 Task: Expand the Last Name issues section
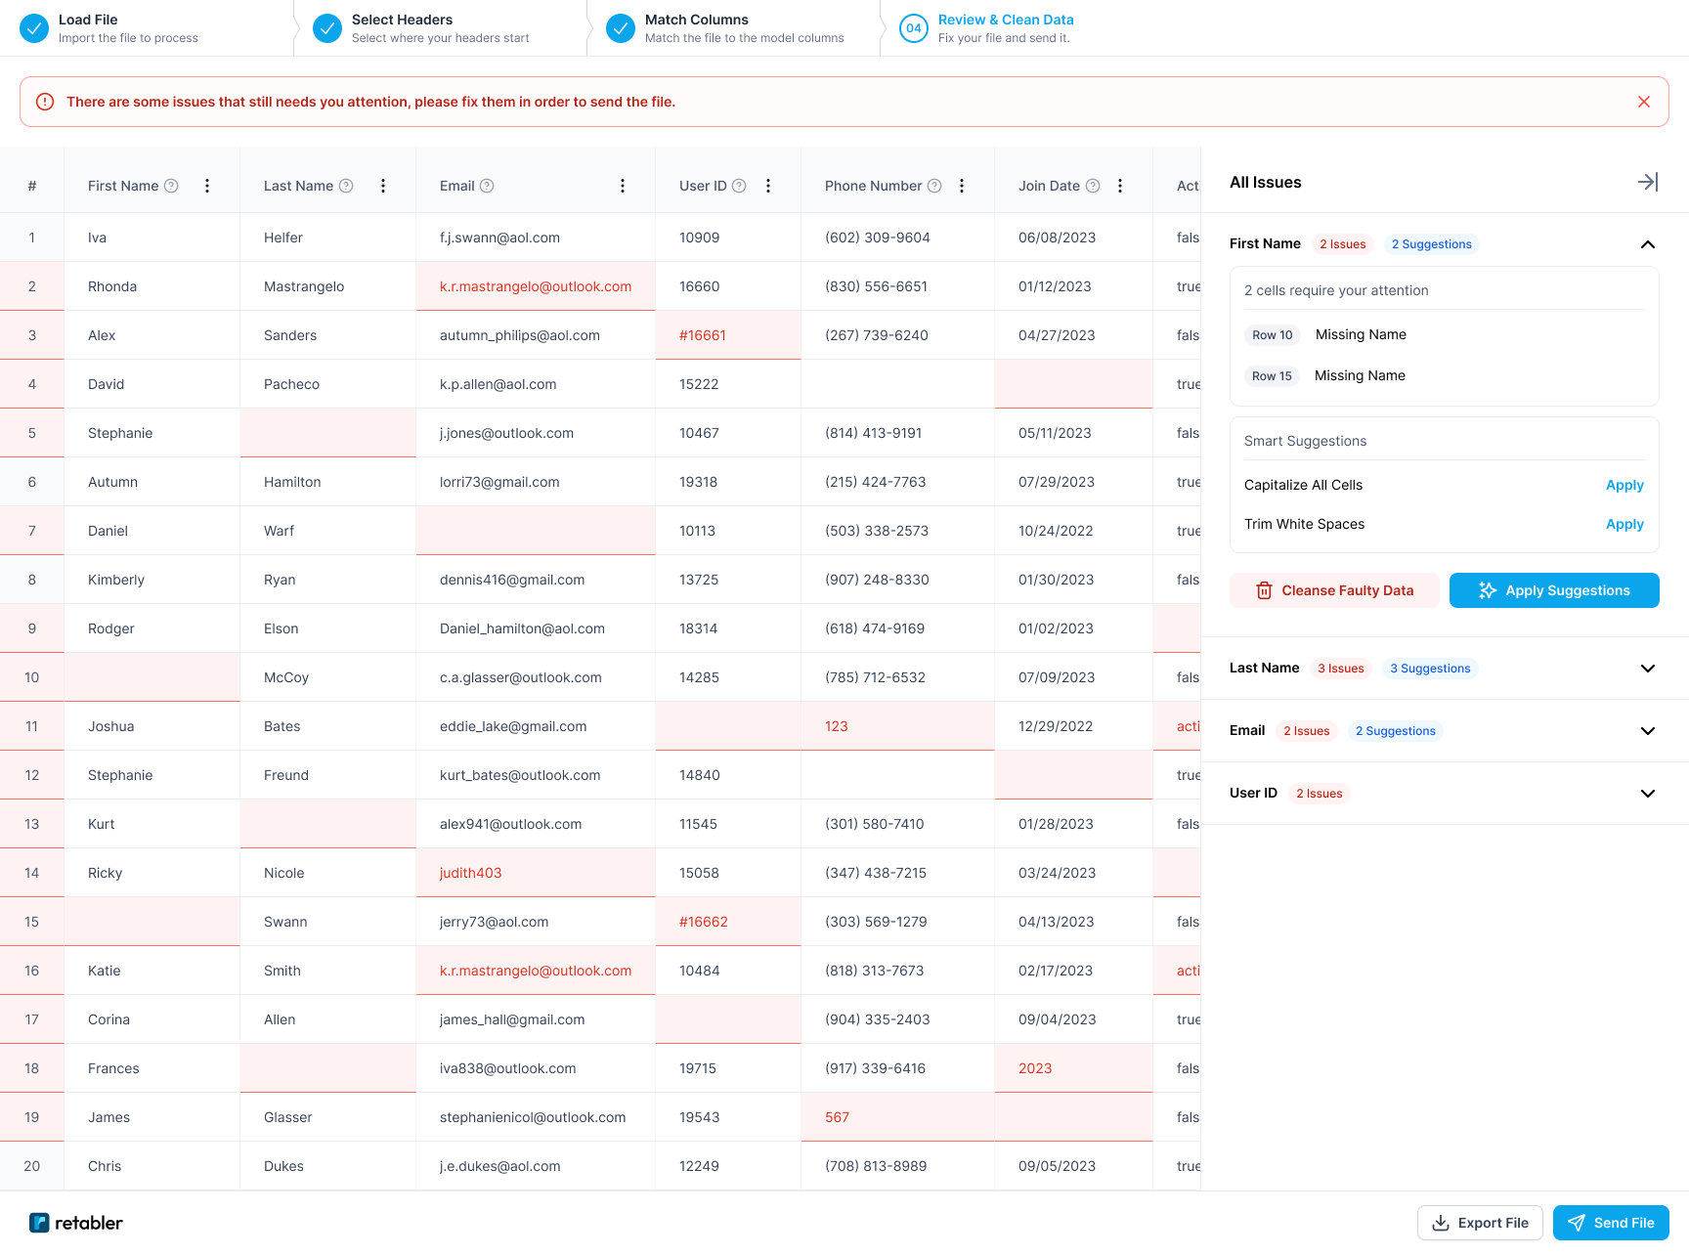pos(1648,668)
